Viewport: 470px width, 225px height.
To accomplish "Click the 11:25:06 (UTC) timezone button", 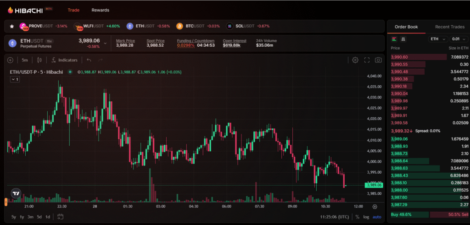I will point(334,217).
